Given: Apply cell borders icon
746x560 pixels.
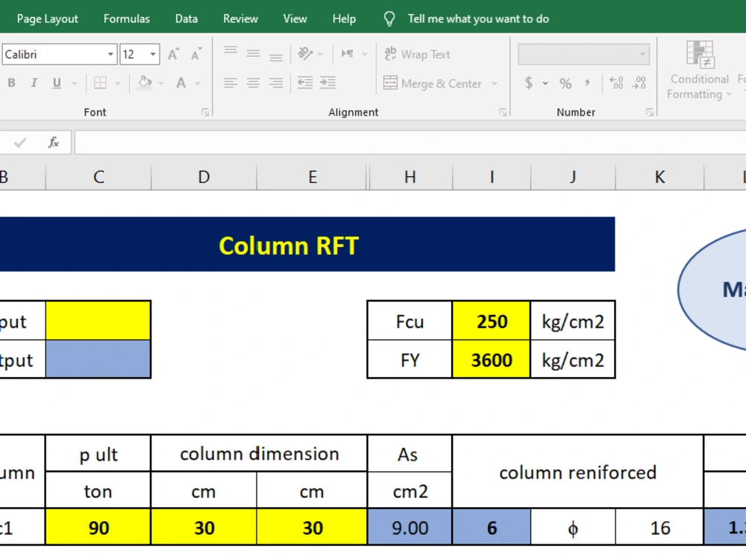Looking at the screenshot, I should pyautogui.click(x=101, y=83).
